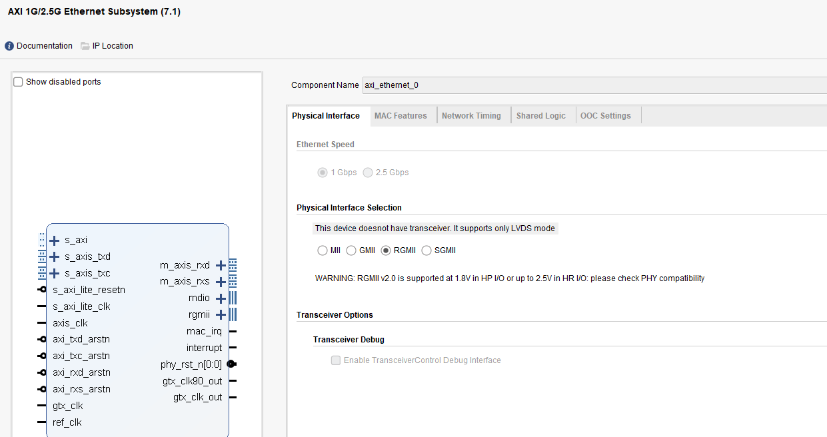This screenshot has height=437, width=827.
Task: Click the LVDS mode notice text
Action: point(435,228)
